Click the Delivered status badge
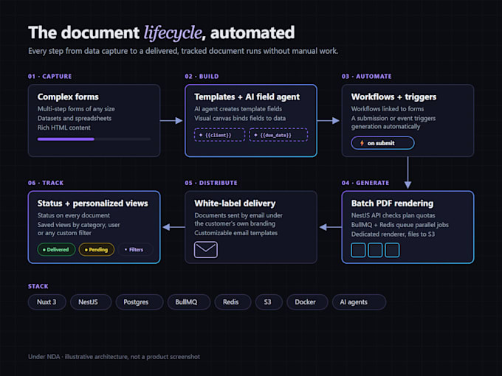 56,250
